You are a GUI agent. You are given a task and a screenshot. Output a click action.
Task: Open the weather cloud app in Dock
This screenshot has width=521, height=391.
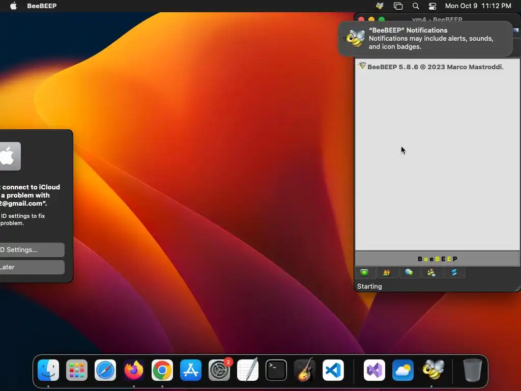[x=403, y=370]
